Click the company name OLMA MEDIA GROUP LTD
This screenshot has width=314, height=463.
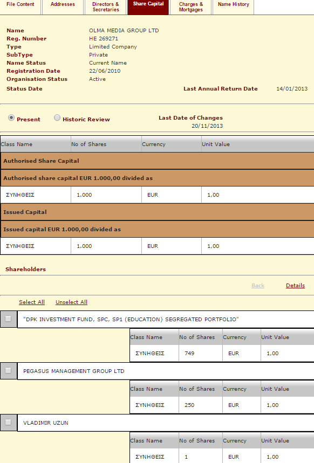(124, 30)
